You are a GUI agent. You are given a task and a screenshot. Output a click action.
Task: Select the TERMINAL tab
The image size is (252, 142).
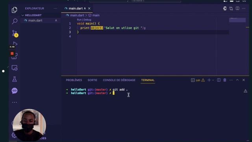148,80
